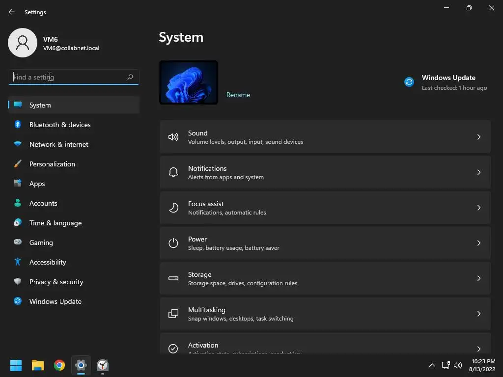
Task: Click the Accounts person icon
Action: (18, 203)
